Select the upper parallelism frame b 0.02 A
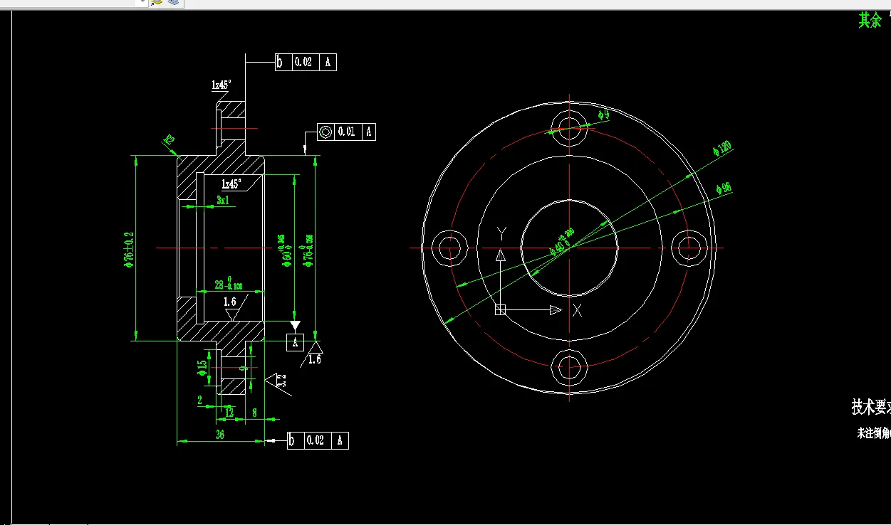Image resolution: width=891 pixels, height=525 pixels. coord(305,62)
